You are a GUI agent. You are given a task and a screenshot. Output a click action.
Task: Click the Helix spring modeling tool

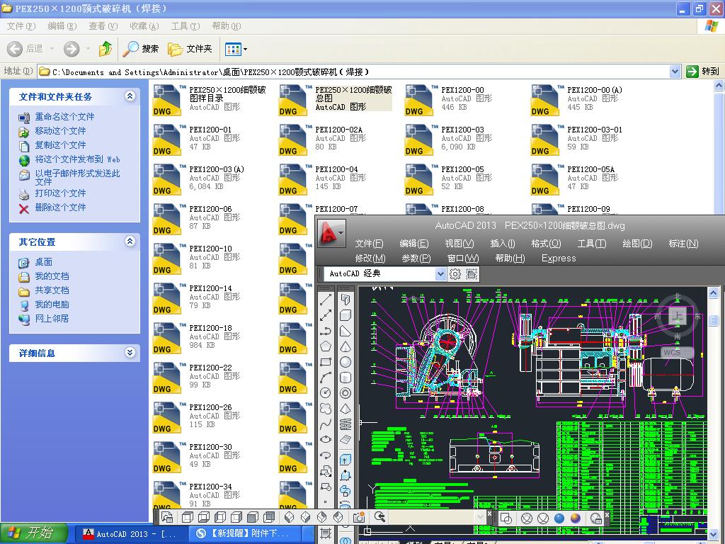point(346,424)
